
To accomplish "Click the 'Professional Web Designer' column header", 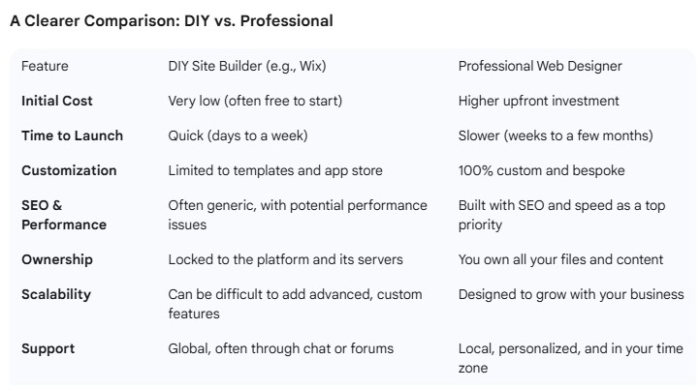I will 540,66.
